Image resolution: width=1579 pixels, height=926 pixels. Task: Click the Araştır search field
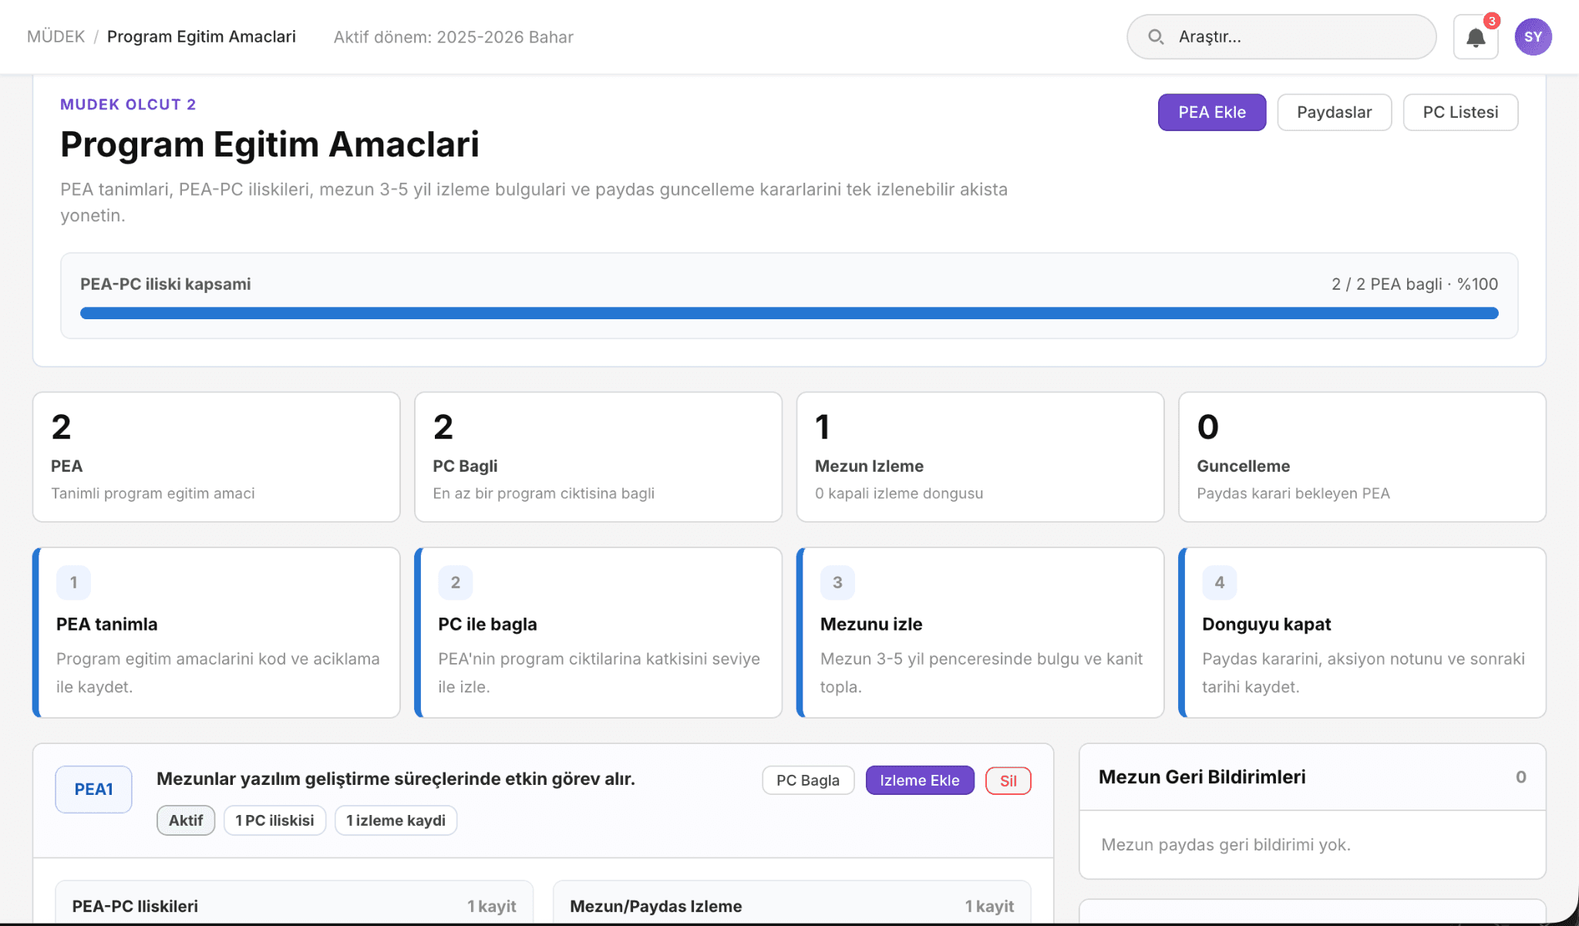(1281, 37)
